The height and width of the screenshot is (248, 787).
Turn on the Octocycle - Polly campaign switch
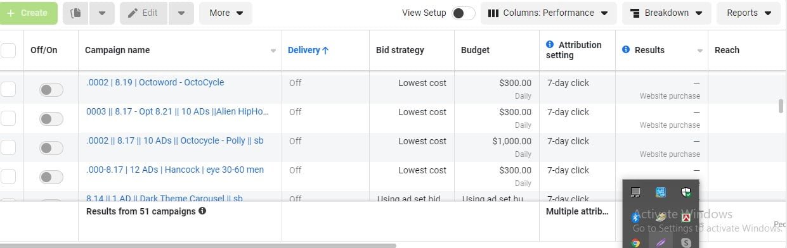pos(51,148)
